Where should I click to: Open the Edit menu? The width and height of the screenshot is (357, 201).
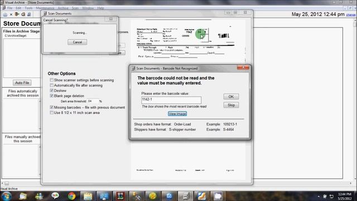18,8
